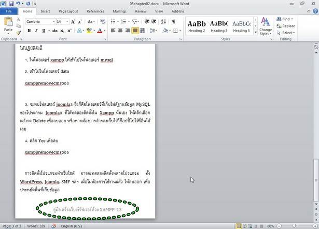This screenshot has width=319, height=229.
Task: Switch to the Review tab
Action: 141,11
